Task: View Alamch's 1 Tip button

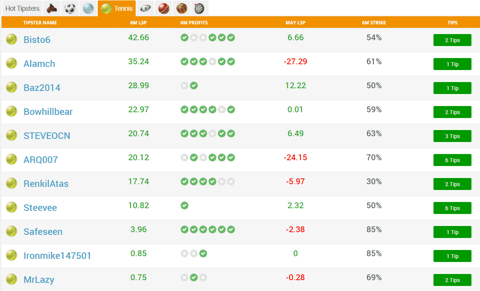Action: point(452,64)
